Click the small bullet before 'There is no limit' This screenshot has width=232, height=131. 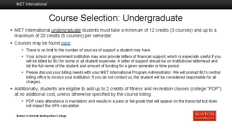pos(22,50)
